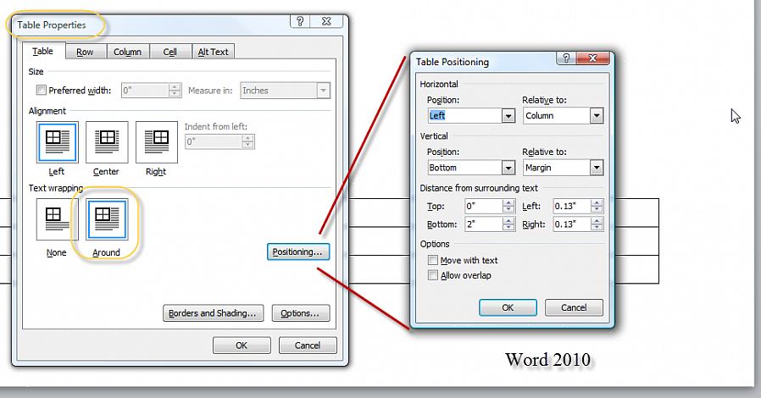Click Right distance spinner arrows
The image size is (761, 398).
597,224
